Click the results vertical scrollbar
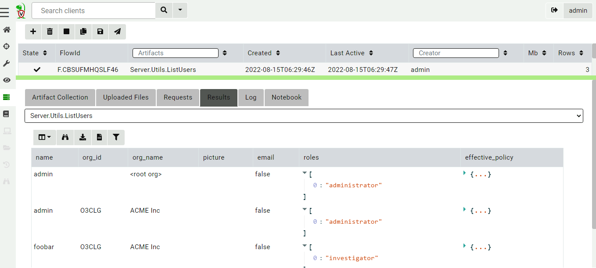The image size is (596, 268). (x=594, y=175)
